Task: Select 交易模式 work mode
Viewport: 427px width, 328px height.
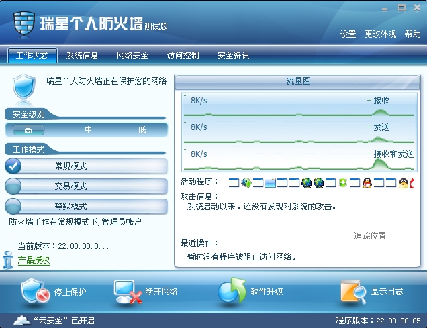Action: point(86,186)
